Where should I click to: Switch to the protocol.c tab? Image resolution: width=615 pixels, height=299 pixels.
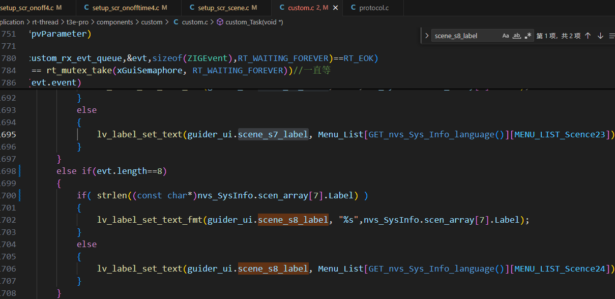[x=373, y=8]
